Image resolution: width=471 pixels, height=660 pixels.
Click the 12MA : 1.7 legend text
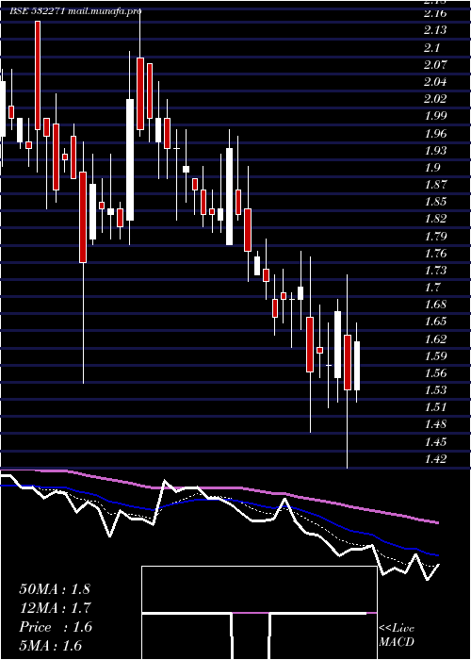pyautogui.click(x=55, y=608)
